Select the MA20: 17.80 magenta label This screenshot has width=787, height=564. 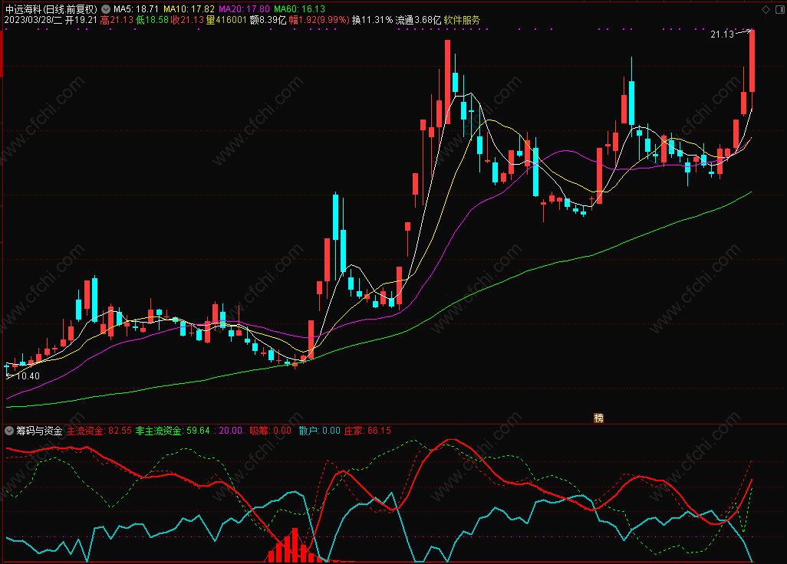point(245,9)
